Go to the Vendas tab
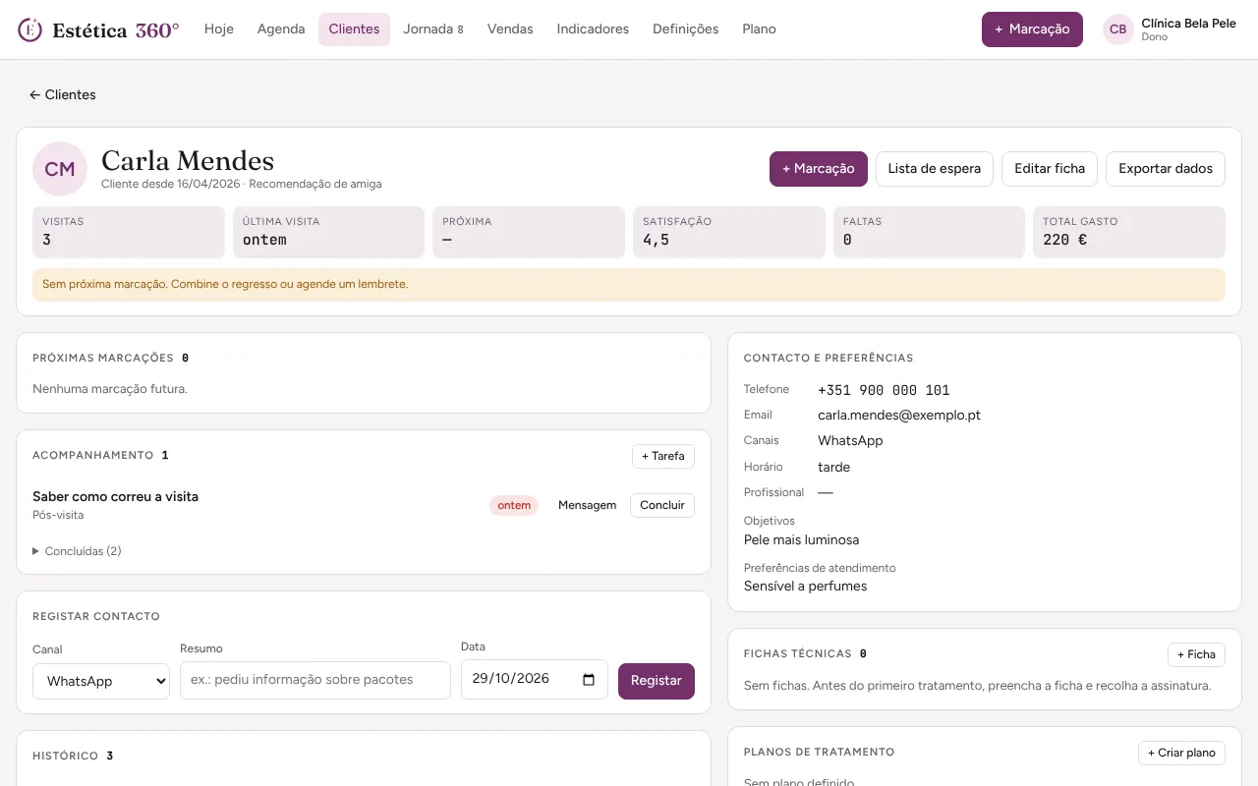The height and width of the screenshot is (786, 1258). tap(510, 29)
